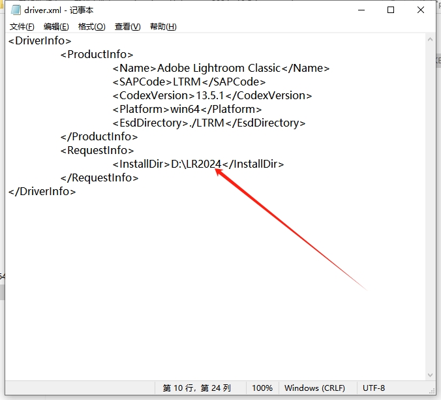
Task: Minimize the driver.xml Notepad window
Action: pos(361,10)
